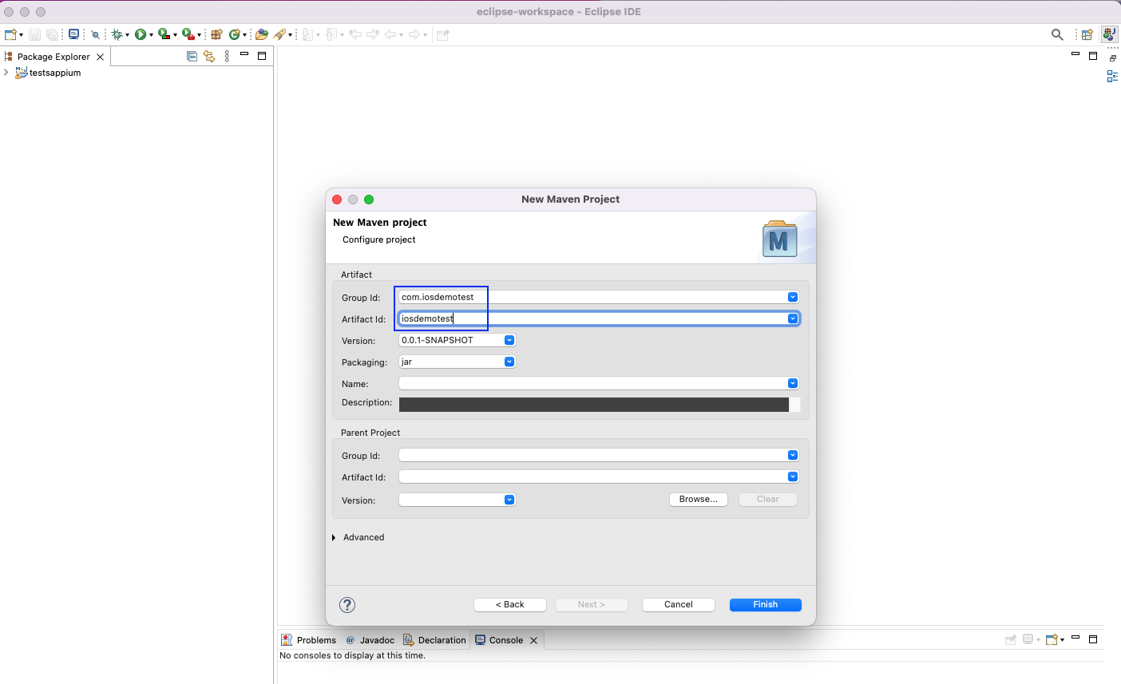The width and height of the screenshot is (1121, 684).
Task: Open the Name field dropdown arrow
Action: (x=793, y=383)
